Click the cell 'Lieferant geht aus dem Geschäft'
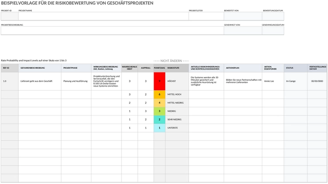328x184 pixels. [40, 81]
